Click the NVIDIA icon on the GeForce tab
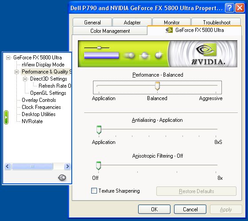Image resolution: width=248 pixels, height=221 pixels. point(169,30)
